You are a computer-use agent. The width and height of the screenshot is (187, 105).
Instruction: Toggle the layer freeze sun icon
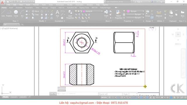pos(79,11)
